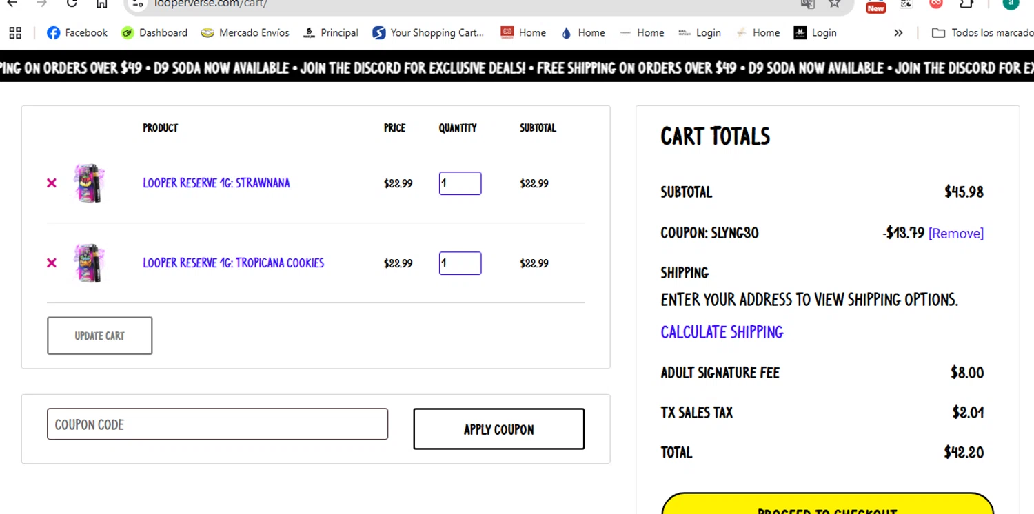
Task: Open the Home bookmark left of the black-icon Login bookmark
Action: click(758, 32)
